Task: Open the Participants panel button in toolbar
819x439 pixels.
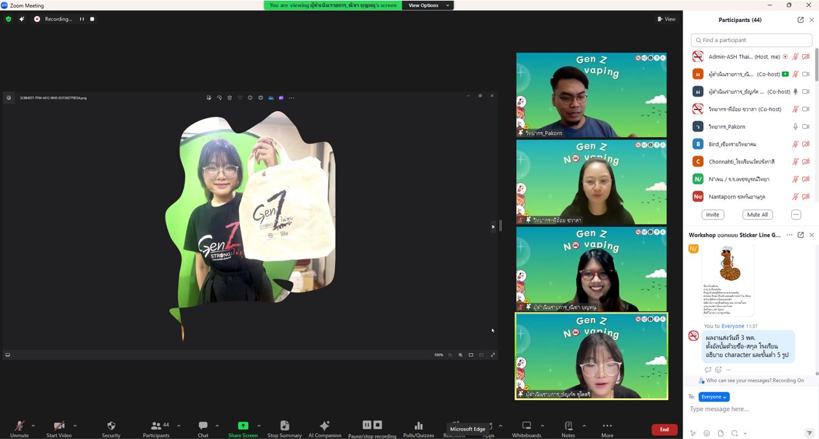Action: tap(156, 428)
